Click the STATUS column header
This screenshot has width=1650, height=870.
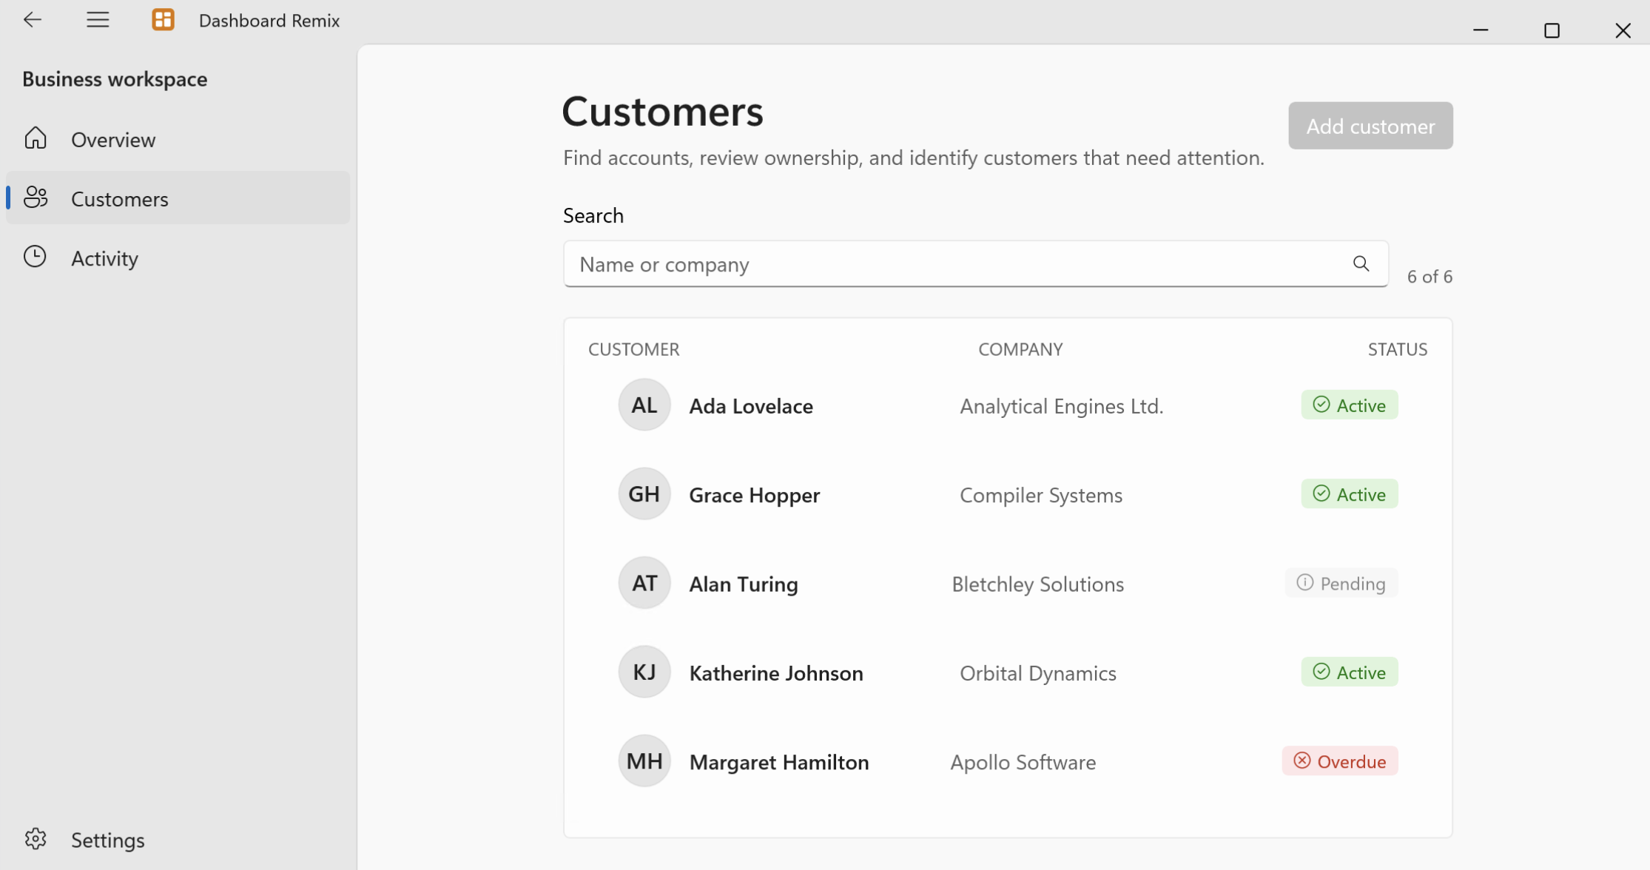click(x=1398, y=348)
